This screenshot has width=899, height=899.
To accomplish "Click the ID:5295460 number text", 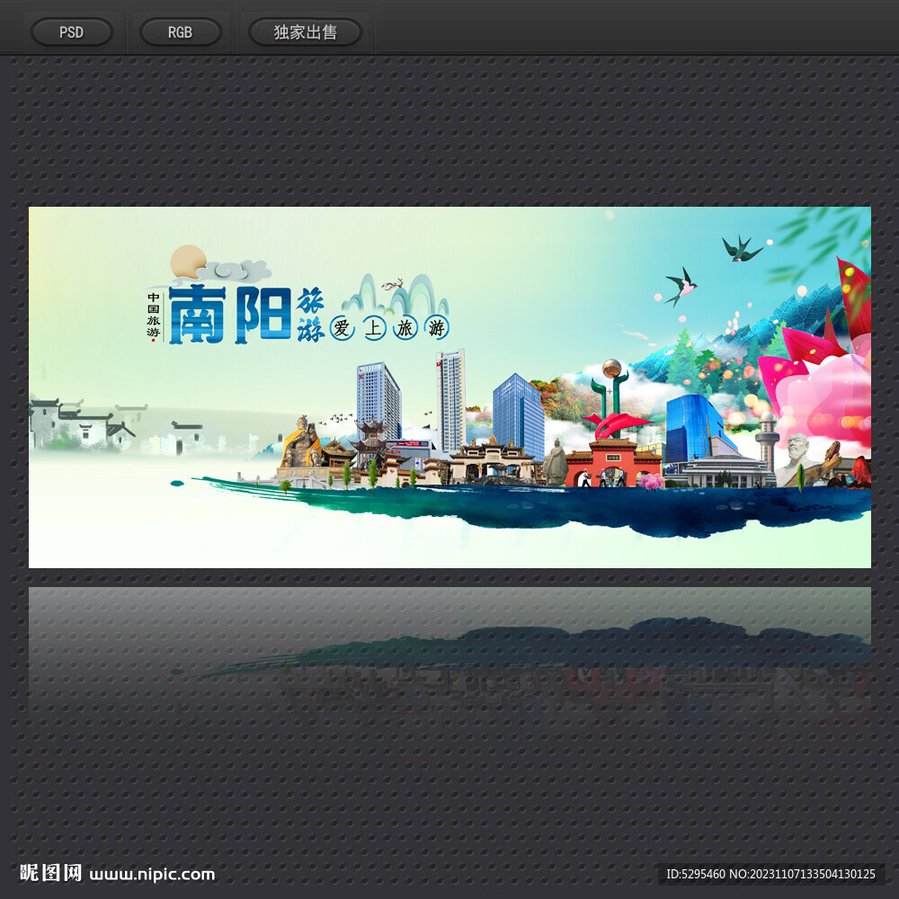I will point(696,874).
